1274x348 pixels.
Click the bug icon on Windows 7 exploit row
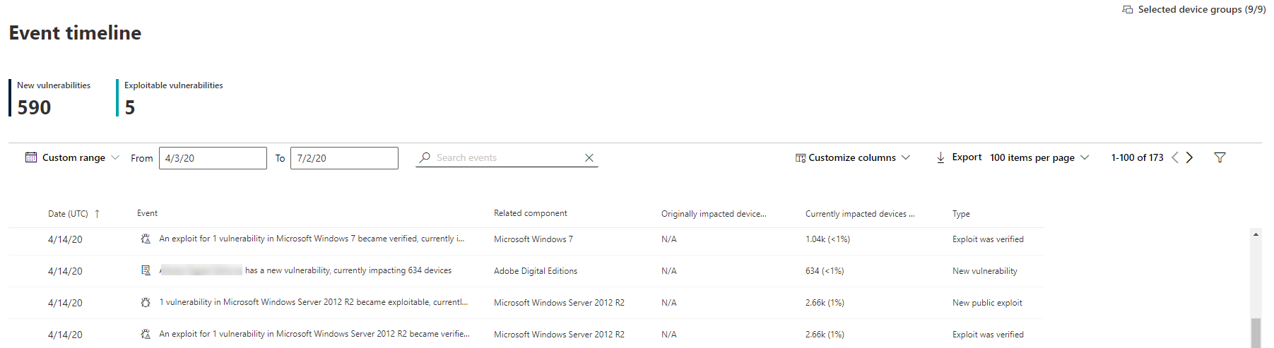(x=146, y=239)
